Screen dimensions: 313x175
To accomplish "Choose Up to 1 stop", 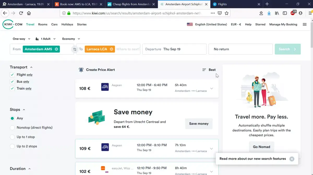I will coord(12,137).
